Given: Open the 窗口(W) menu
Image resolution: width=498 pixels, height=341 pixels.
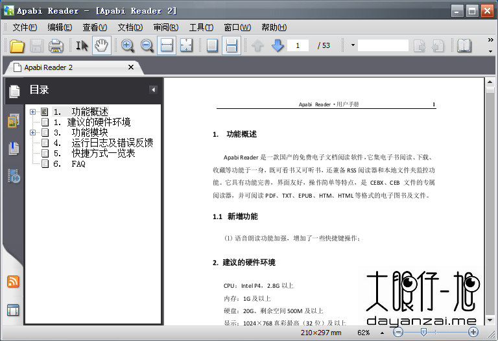Looking at the screenshot, I should click(x=237, y=28).
